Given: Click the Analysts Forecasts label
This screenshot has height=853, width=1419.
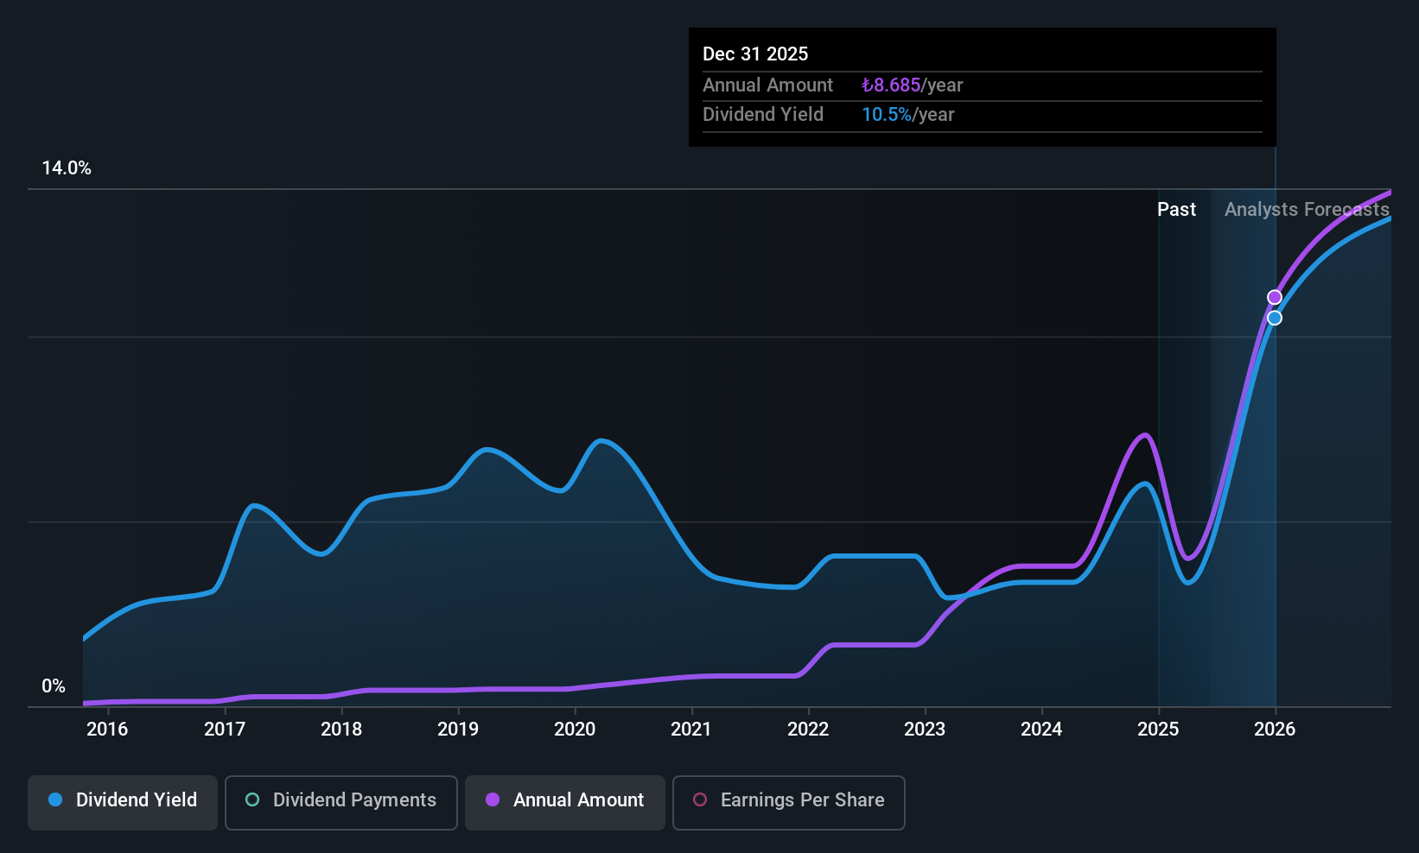Looking at the screenshot, I should coord(1307,209).
